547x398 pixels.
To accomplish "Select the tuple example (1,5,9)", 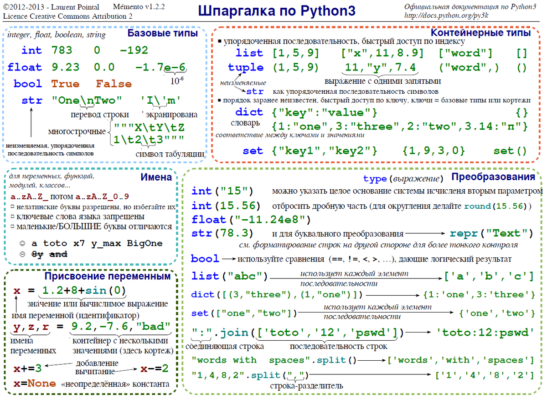I will click(296, 68).
